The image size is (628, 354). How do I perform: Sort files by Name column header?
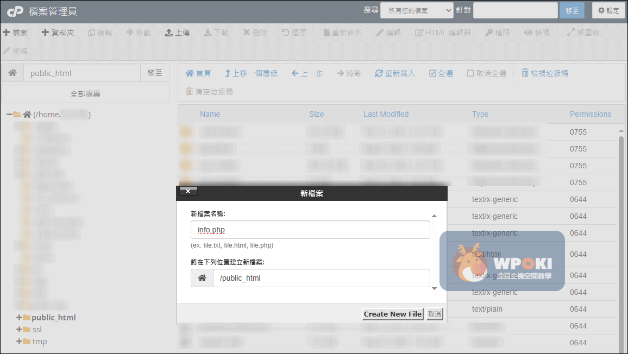(x=210, y=114)
